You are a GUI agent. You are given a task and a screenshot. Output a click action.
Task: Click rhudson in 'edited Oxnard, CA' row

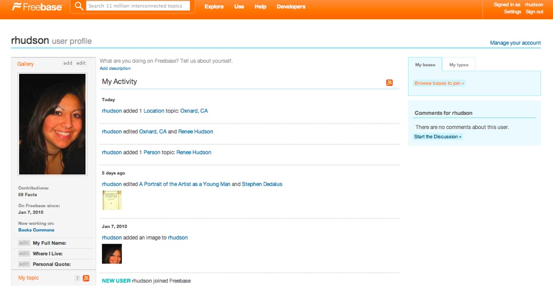112,131
